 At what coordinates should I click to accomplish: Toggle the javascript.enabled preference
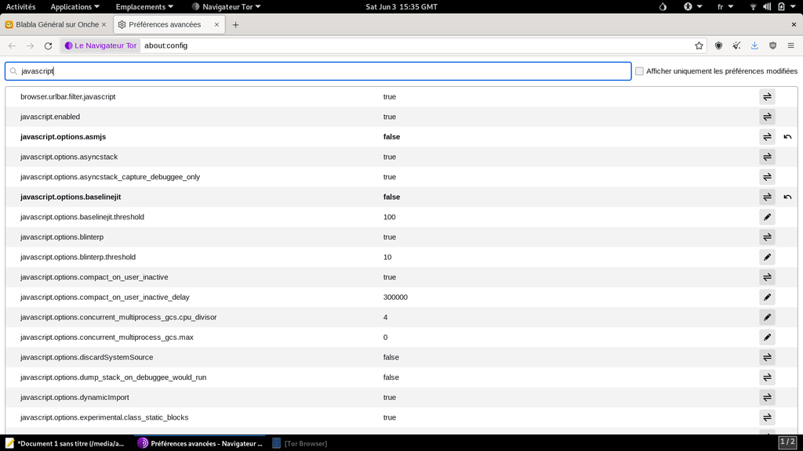coord(767,117)
